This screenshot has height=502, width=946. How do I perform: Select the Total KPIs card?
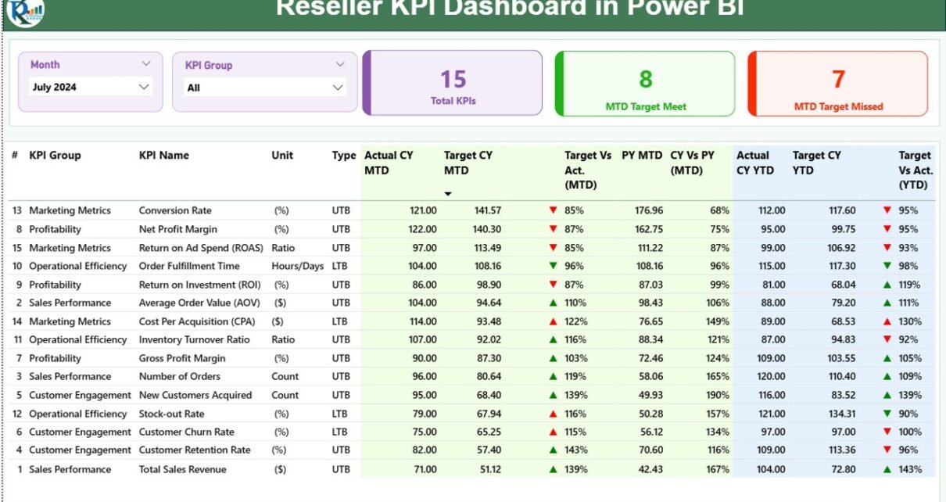click(x=453, y=84)
